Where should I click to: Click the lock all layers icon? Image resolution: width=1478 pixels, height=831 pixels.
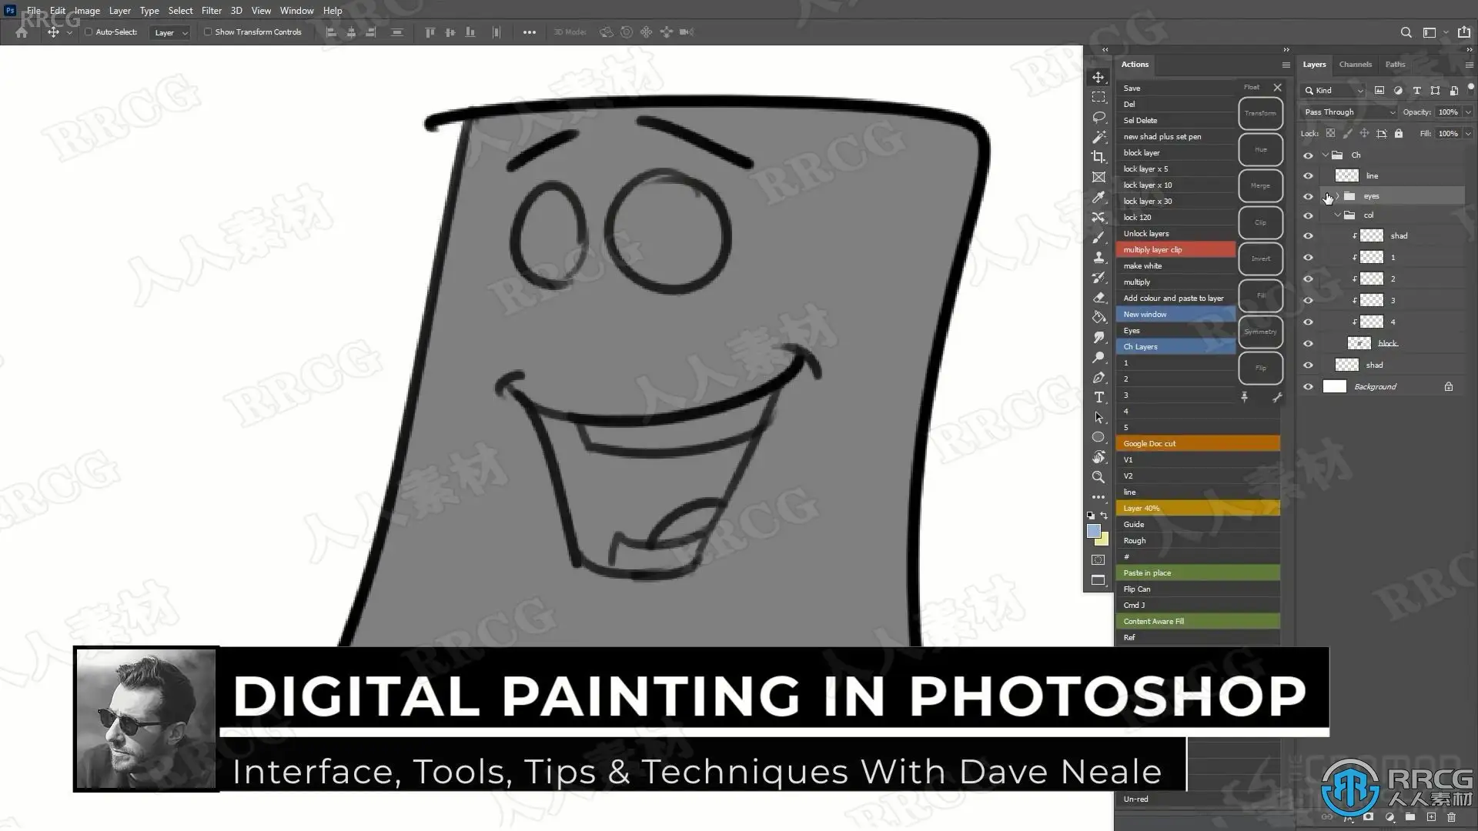point(1399,133)
